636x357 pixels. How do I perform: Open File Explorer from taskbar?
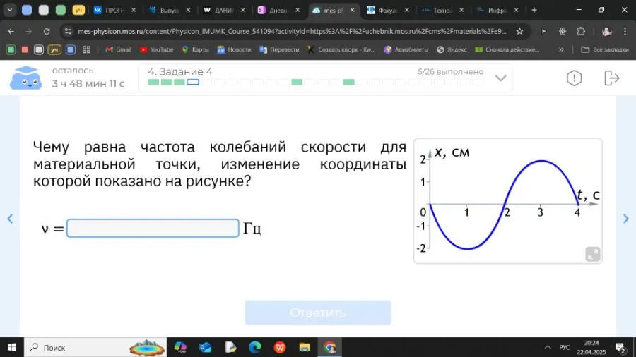(305, 347)
